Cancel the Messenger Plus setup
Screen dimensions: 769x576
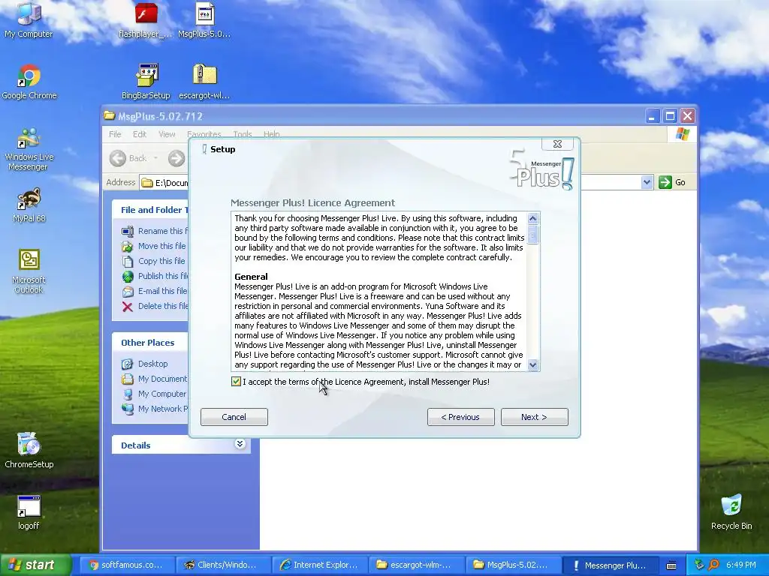click(x=234, y=417)
